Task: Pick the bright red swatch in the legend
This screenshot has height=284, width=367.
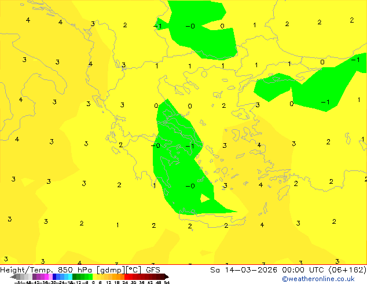Action: click(x=126, y=276)
